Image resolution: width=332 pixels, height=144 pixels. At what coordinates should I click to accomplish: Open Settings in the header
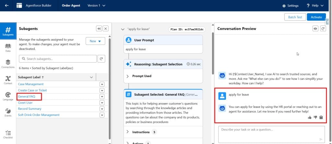[290, 6]
